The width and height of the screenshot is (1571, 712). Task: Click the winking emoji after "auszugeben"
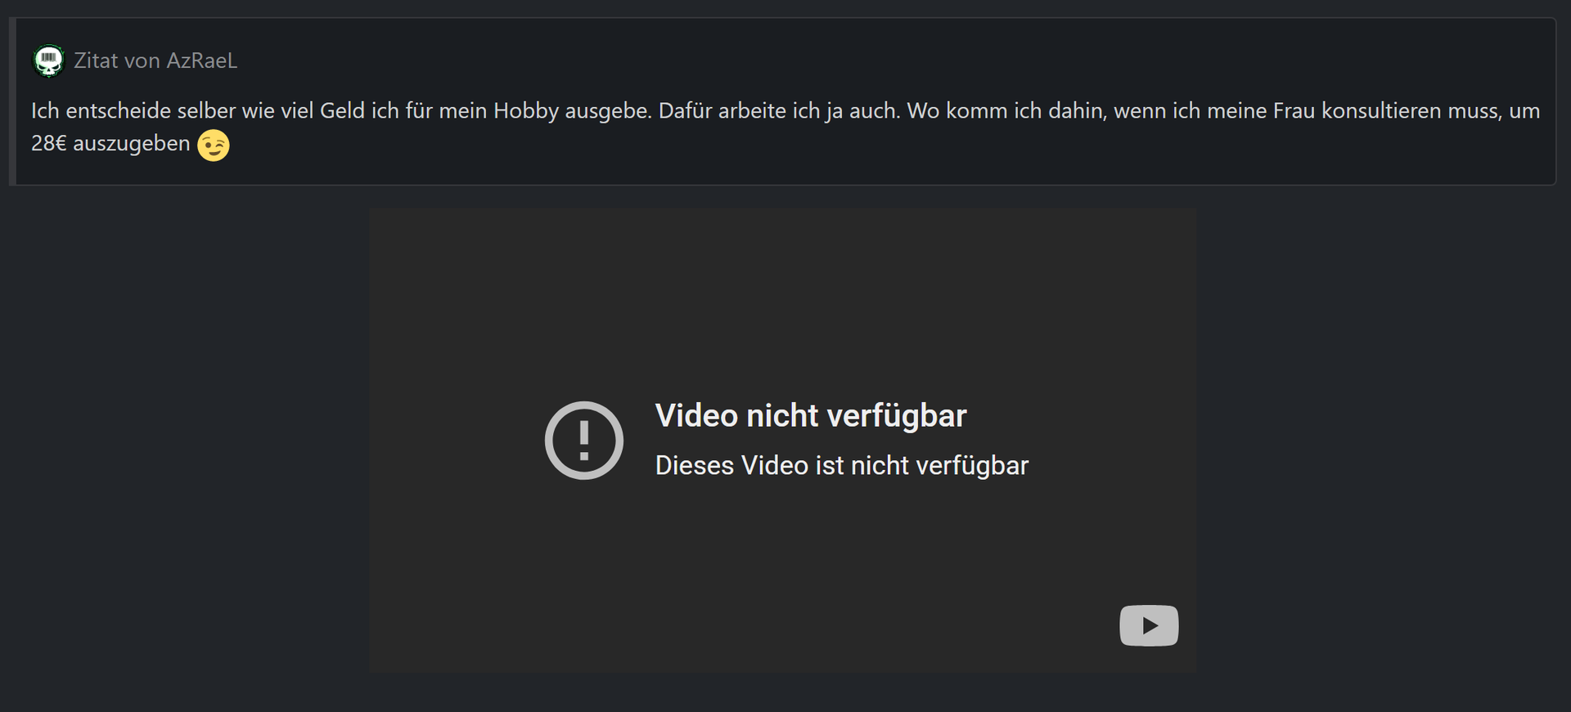[214, 145]
